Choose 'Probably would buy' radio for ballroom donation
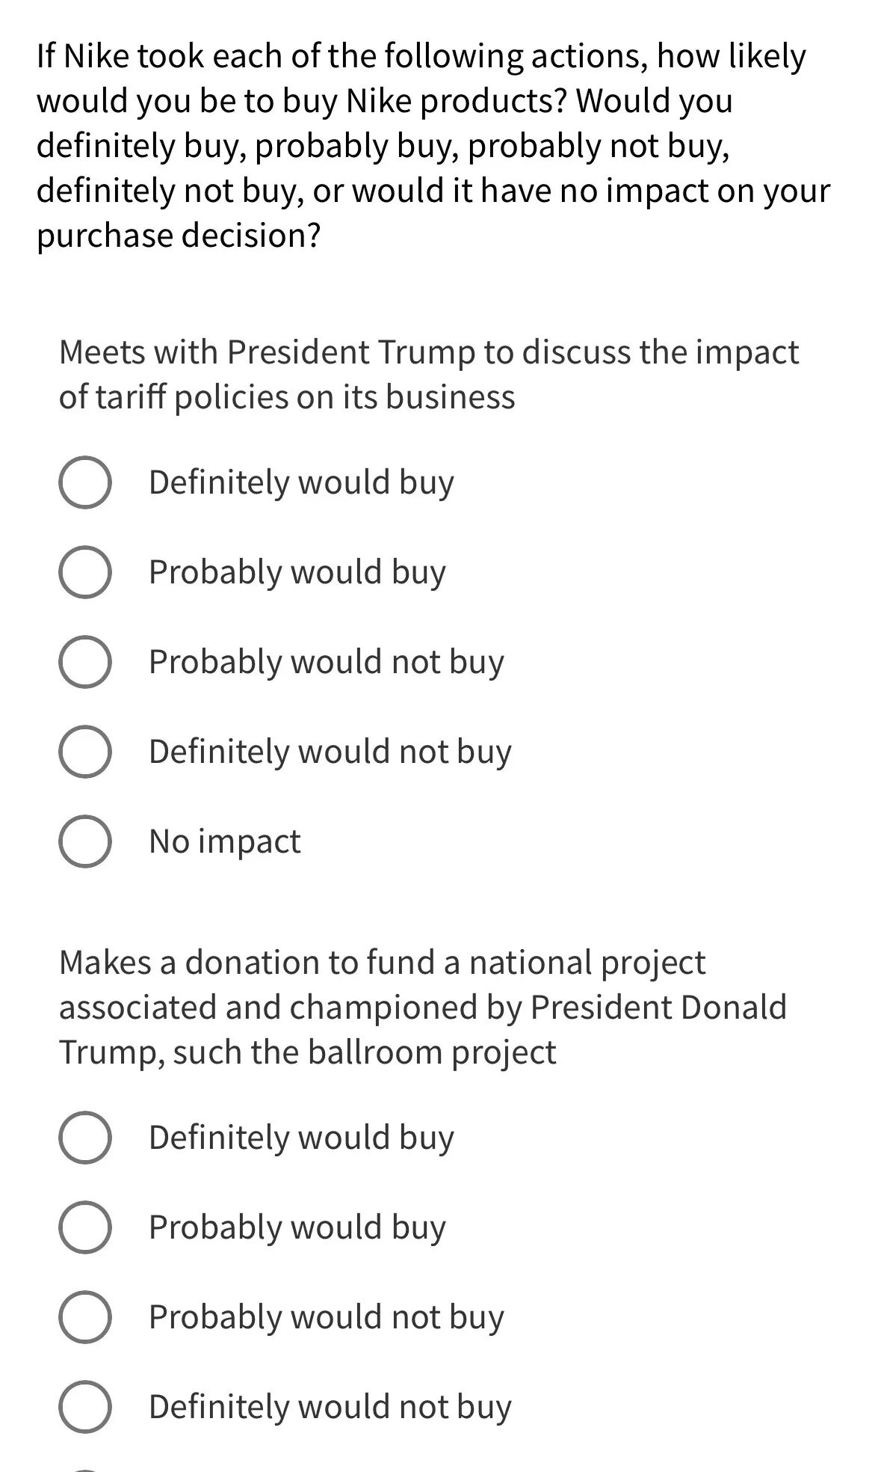The width and height of the screenshot is (881, 1472). (x=85, y=1227)
